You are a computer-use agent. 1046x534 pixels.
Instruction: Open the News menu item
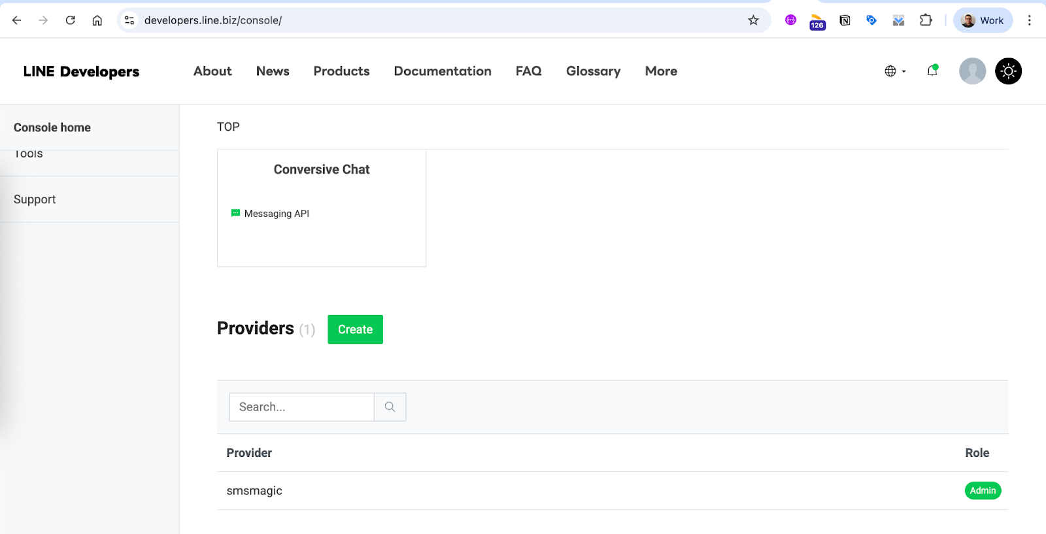[273, 71]
